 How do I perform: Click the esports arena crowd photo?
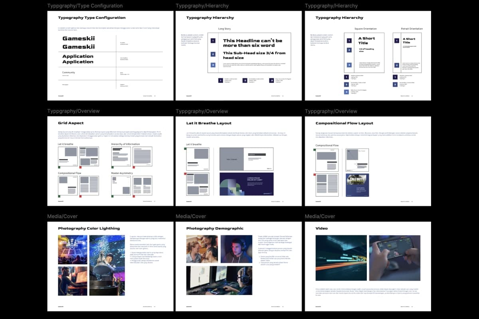[72, 250]
